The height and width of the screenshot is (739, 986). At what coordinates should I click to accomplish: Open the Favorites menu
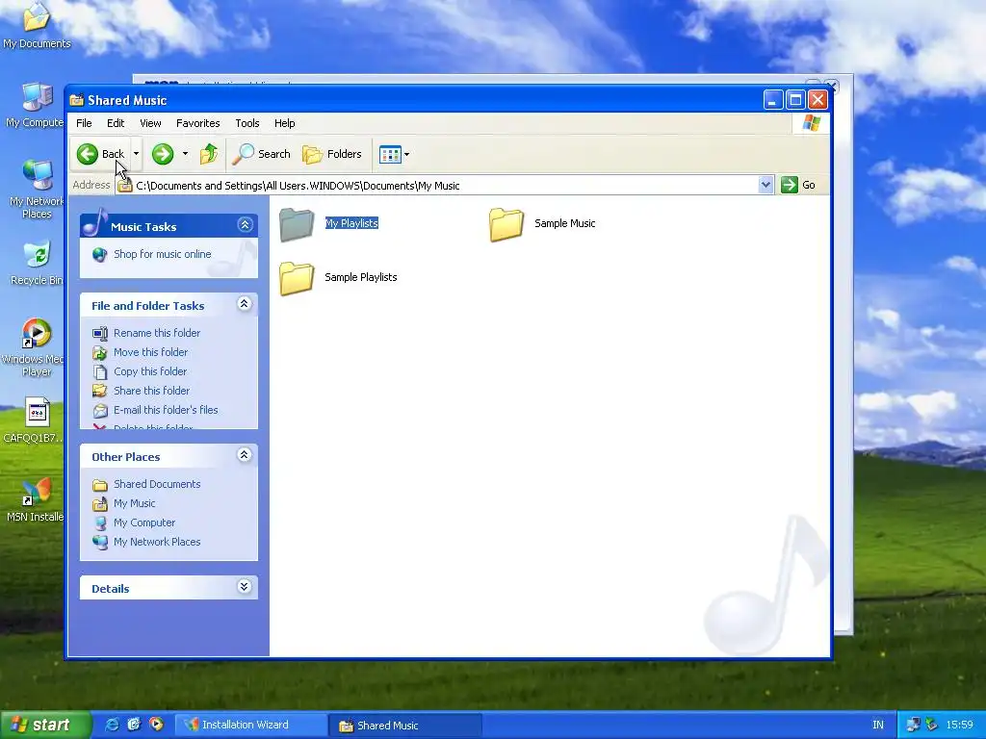(197, 123)
